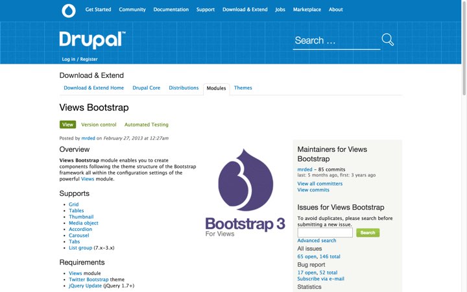Open the Grid support link
Viewport: 467px width, 292px height.
[74, 204]
